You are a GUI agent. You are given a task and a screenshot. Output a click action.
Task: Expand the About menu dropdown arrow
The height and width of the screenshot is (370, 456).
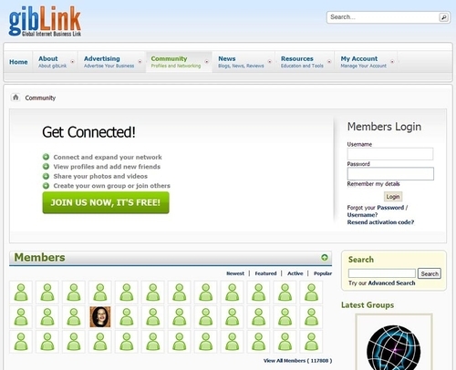coord(72,62)
